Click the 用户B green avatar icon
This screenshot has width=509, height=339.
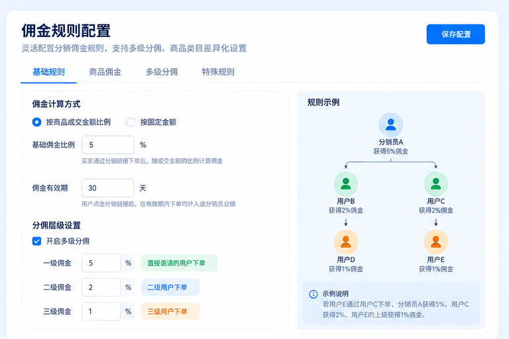click(346, 183)
